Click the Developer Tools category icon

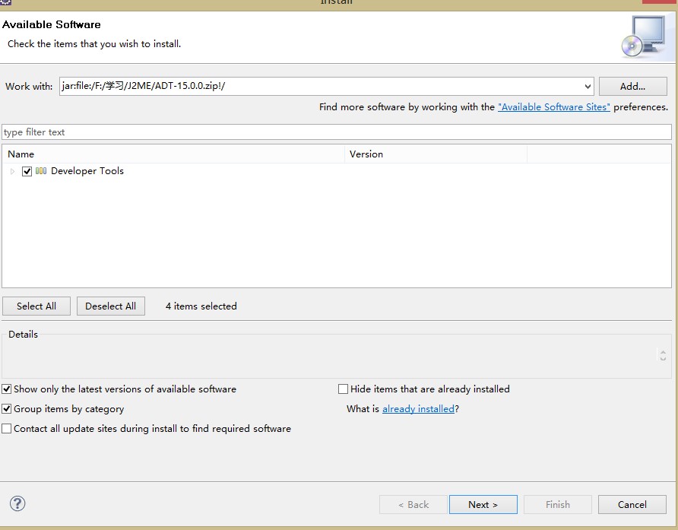[x=41, y=171]
